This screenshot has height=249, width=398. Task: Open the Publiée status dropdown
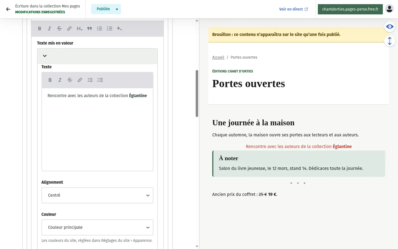point(106,9)
